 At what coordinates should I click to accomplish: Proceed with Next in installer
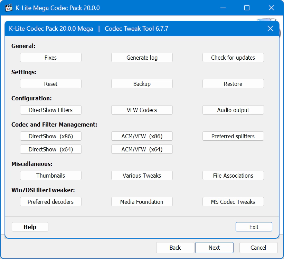point(214,248)
